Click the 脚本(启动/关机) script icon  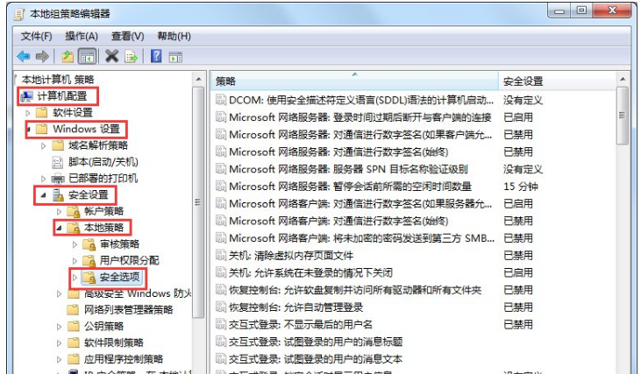[x=57, y=162]
